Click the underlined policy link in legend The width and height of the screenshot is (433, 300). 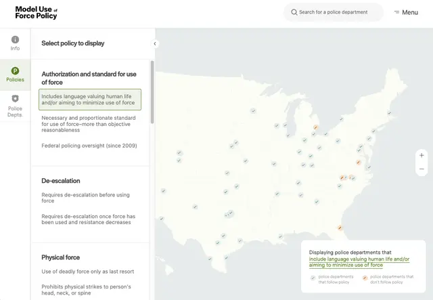(359, 262)
